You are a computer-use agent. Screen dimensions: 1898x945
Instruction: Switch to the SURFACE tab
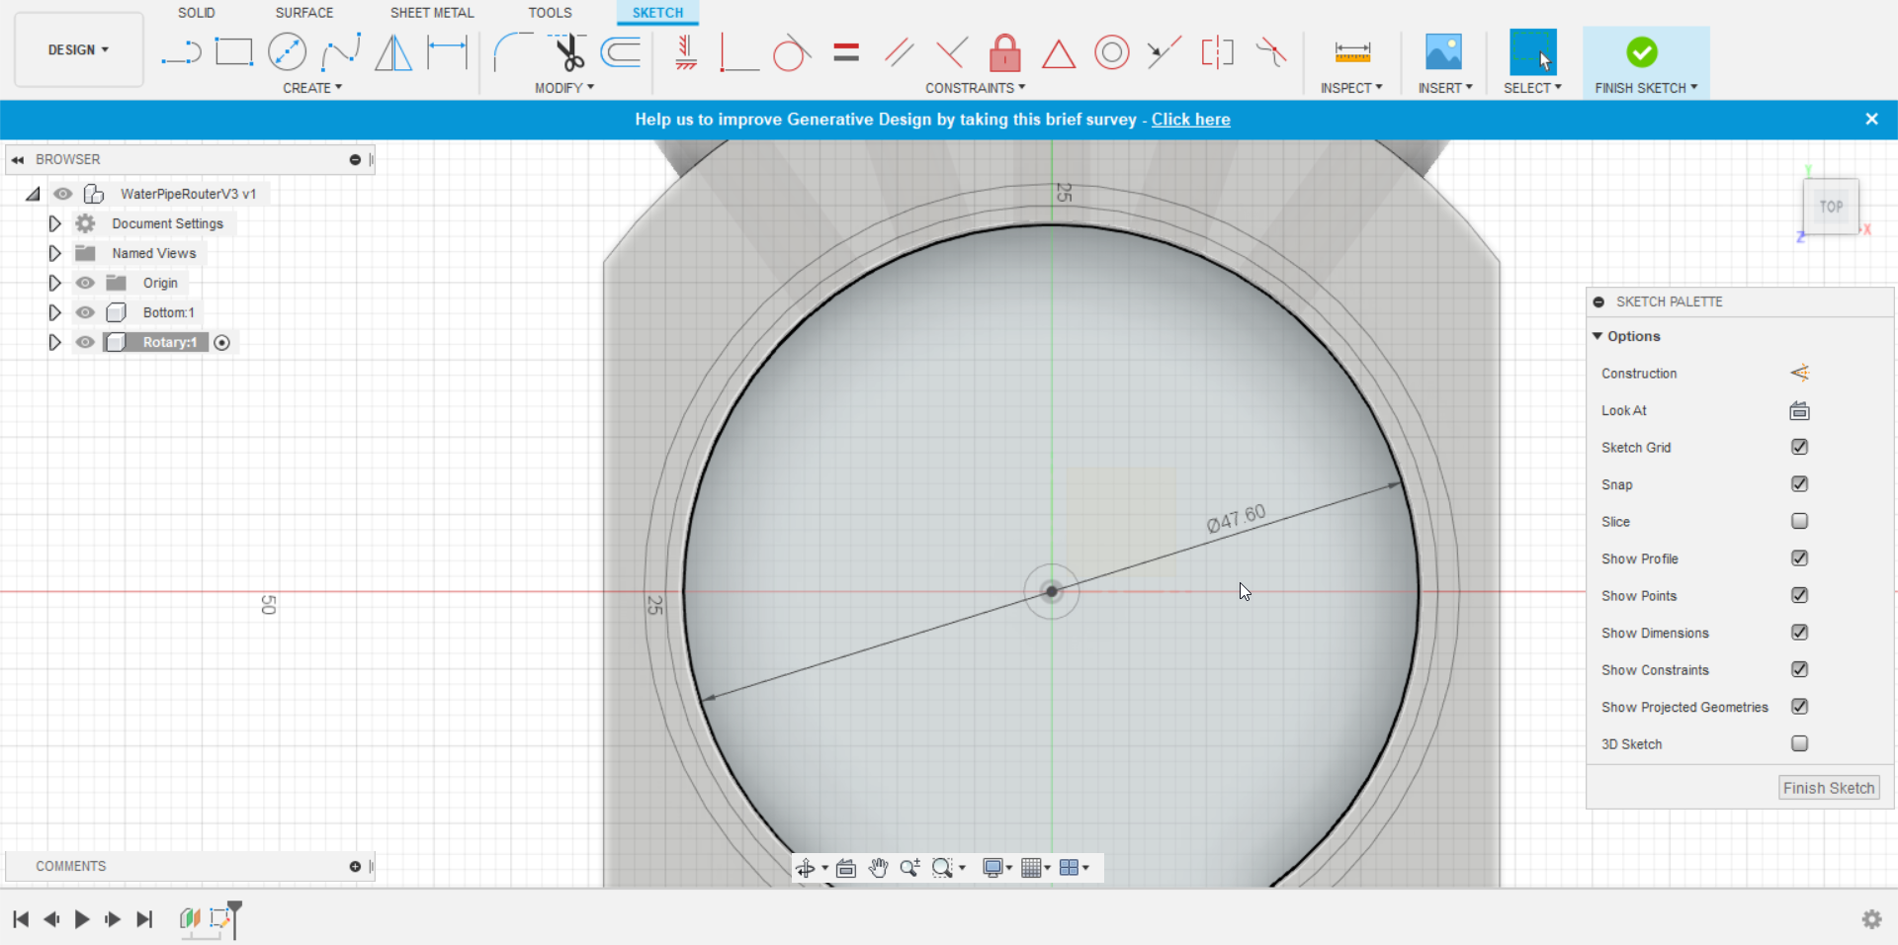(303, 13)
